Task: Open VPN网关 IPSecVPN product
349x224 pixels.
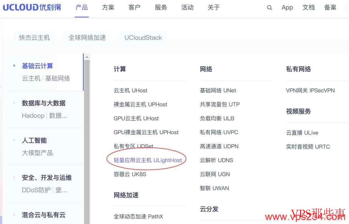Action: pos(310,90)
